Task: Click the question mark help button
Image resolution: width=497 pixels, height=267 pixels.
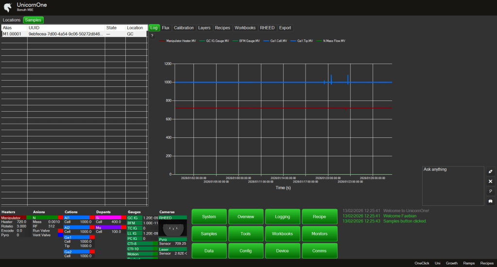Action: [152, 36]
